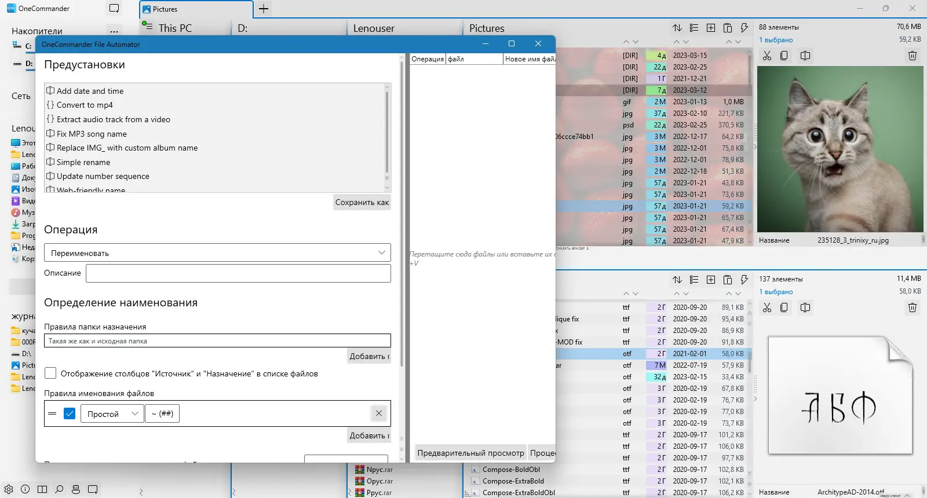Collapse cat image preview panel arrow
This screenshot has width=927, height=498.
pos(754,147)
